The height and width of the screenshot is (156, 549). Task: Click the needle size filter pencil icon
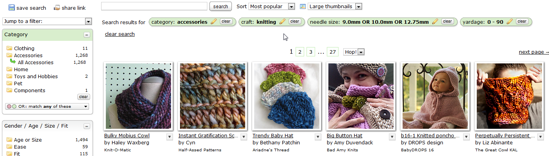pos(435,22)
